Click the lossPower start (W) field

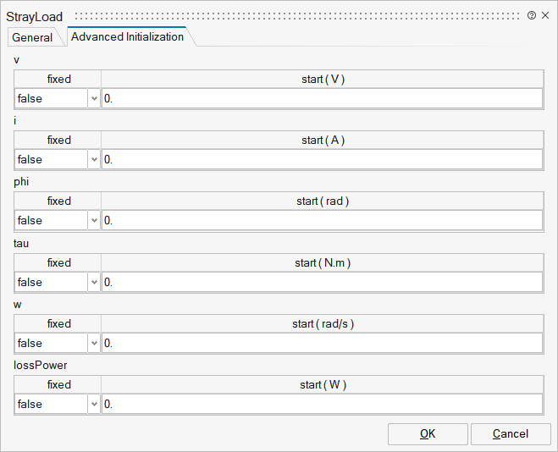click(322, 404)
